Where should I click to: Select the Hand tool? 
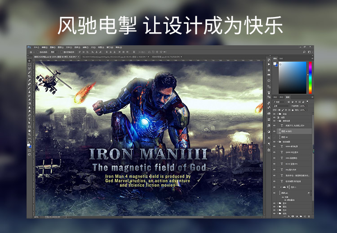(x=30, y=130)
